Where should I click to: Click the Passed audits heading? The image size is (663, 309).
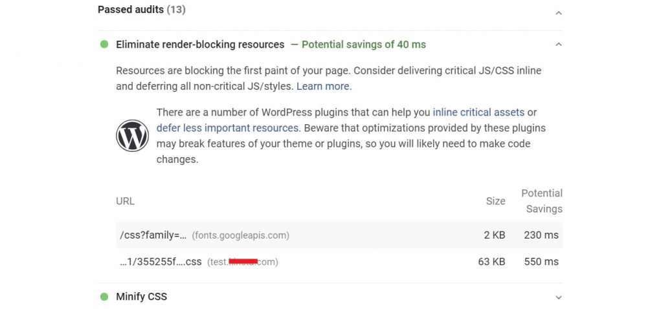[141, 10]
